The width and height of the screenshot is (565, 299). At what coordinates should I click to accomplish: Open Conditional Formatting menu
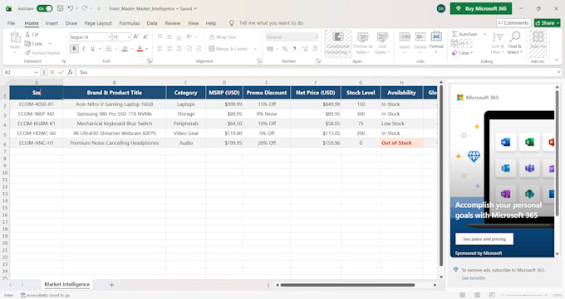tap(338, 43)
